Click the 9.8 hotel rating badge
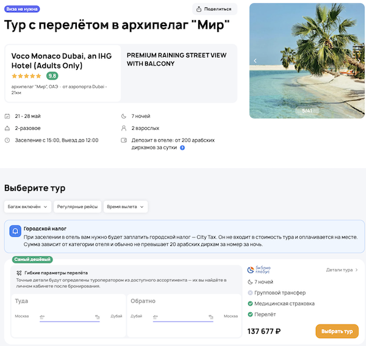Viewport: 366px width, 346px height. (52, 76)
